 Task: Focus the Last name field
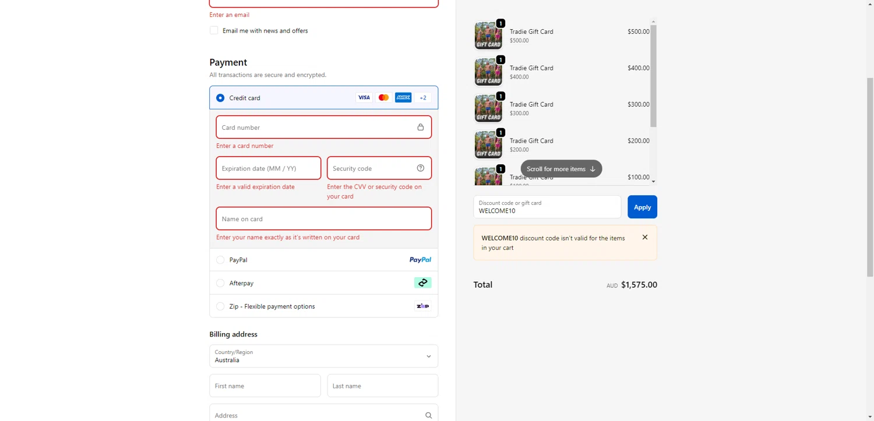[383, 385]
